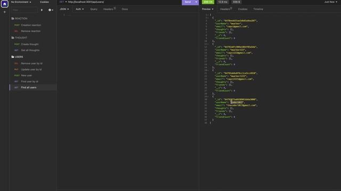The width and height of the screenshot is (341, 191).
Task: Switch to the request Query tab
Action: [94, 9]
